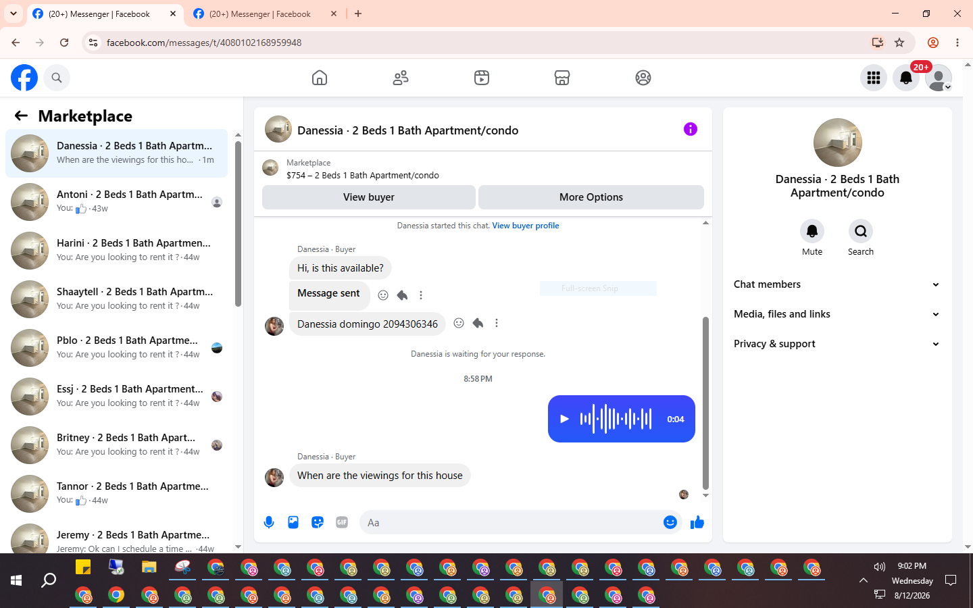Viewport: 973px width, 608px height.
Task: Open the Windows Start menu
Action: (x=16, y=580)
